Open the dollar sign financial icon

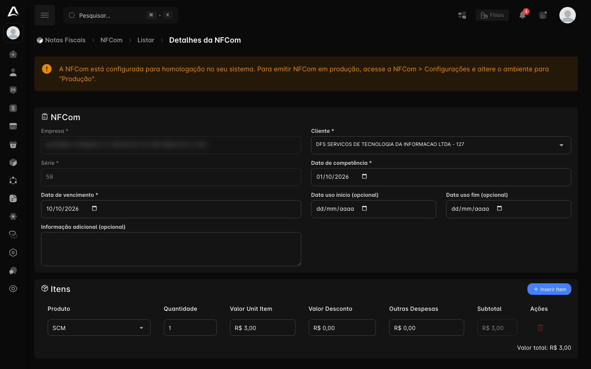[13, 108]
